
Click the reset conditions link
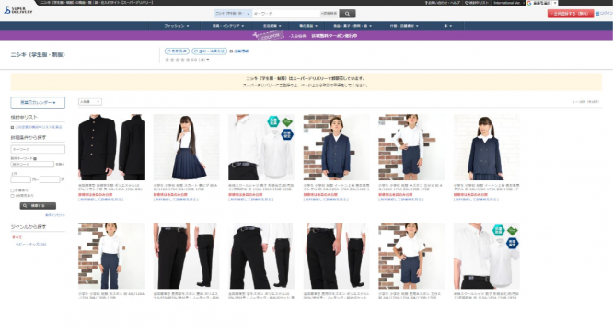coord(55,215)
